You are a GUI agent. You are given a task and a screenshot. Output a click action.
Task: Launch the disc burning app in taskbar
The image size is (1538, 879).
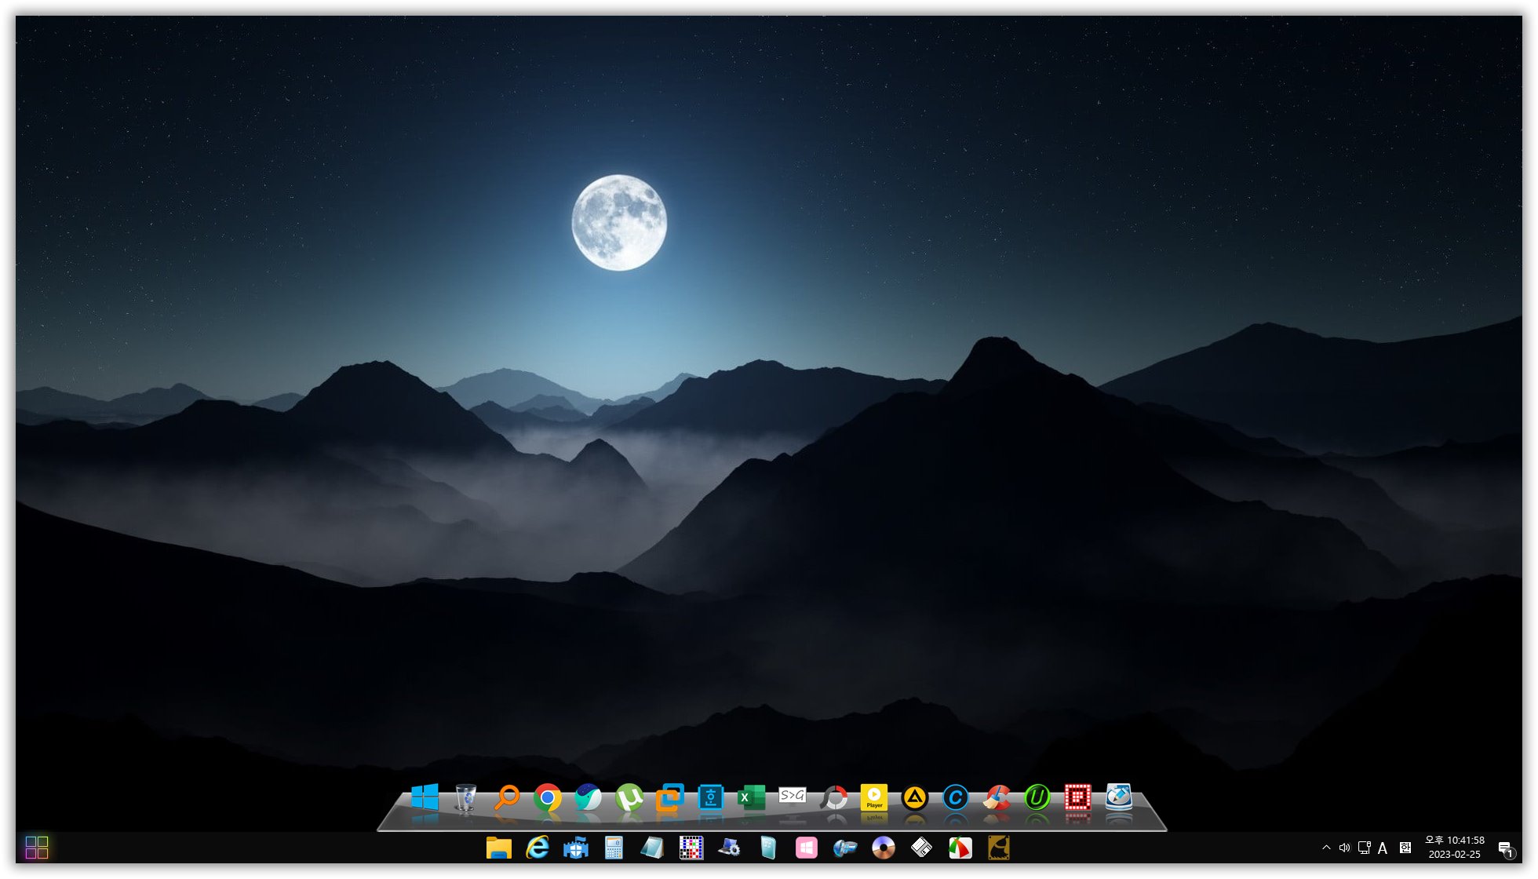pos(884,848)
